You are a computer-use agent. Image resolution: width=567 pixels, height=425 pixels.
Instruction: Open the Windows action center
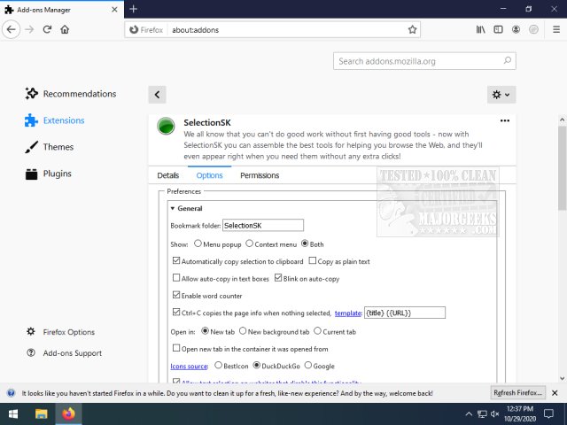click(548, 413)
